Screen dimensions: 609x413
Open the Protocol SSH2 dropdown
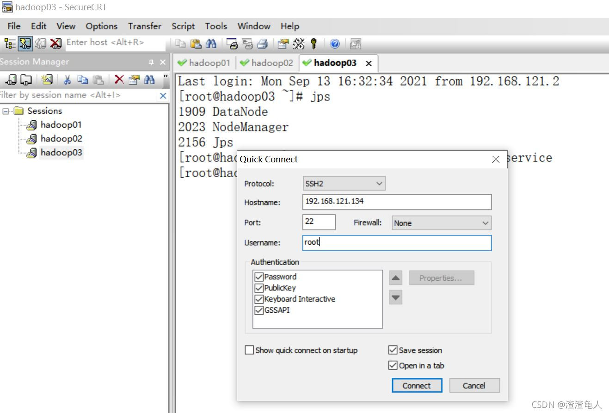(x=344, y=184)
